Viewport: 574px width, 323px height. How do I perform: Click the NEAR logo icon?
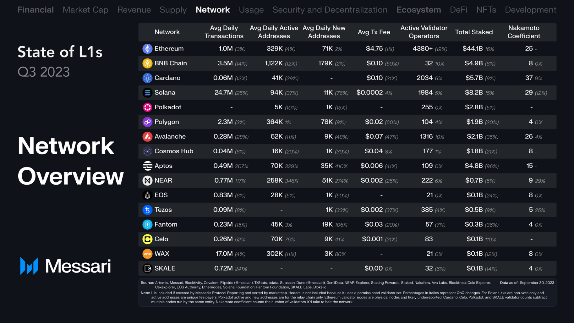pos(147,180)
